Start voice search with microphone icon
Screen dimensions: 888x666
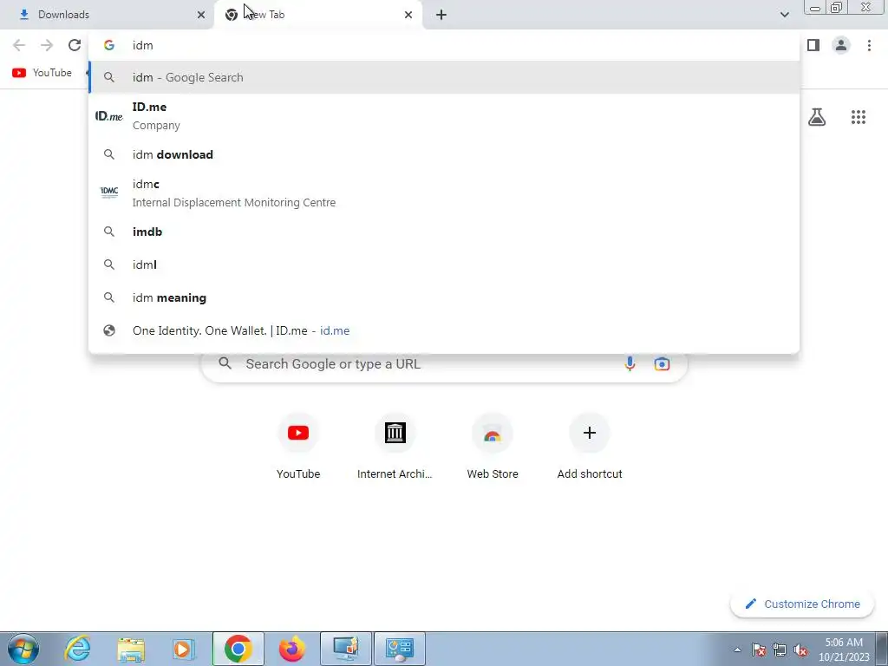tap(630, 363)
